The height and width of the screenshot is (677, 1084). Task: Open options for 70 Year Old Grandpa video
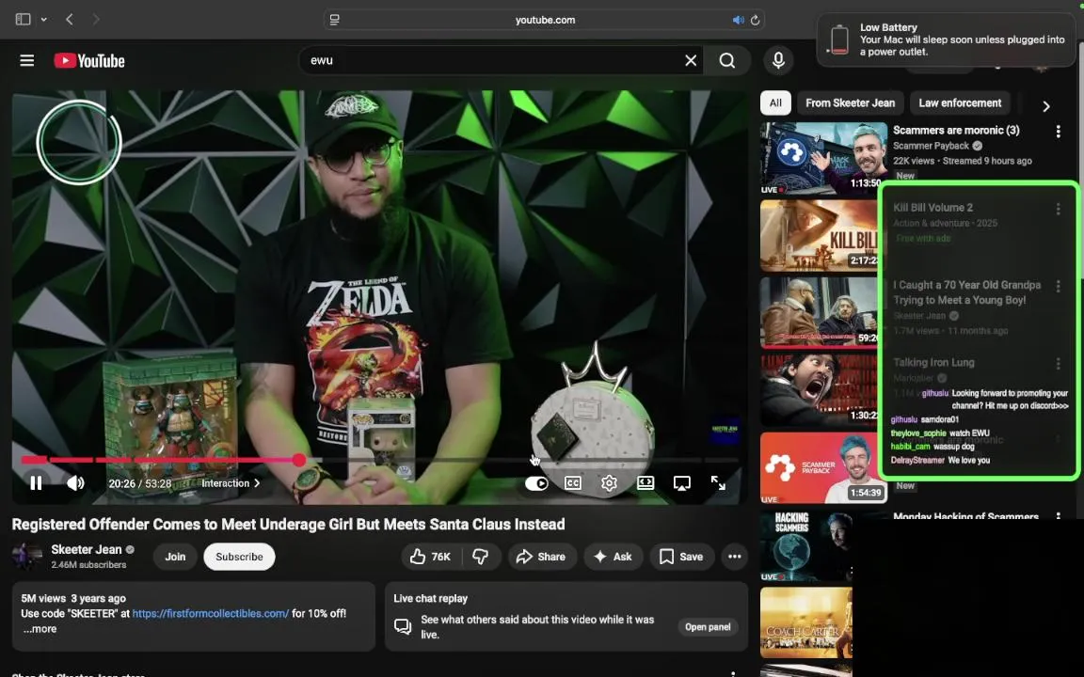[1058, 286]
